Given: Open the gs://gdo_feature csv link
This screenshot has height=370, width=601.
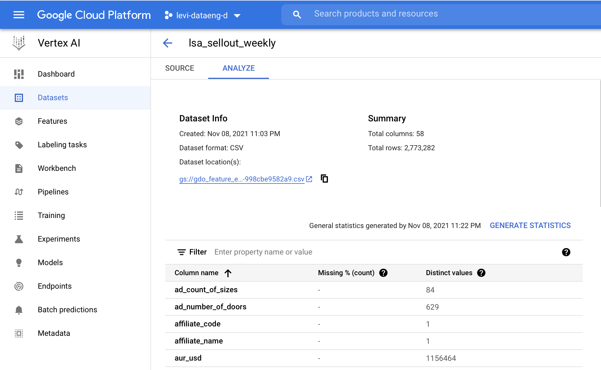Looking at the screenshot, I should pos(242,179).
